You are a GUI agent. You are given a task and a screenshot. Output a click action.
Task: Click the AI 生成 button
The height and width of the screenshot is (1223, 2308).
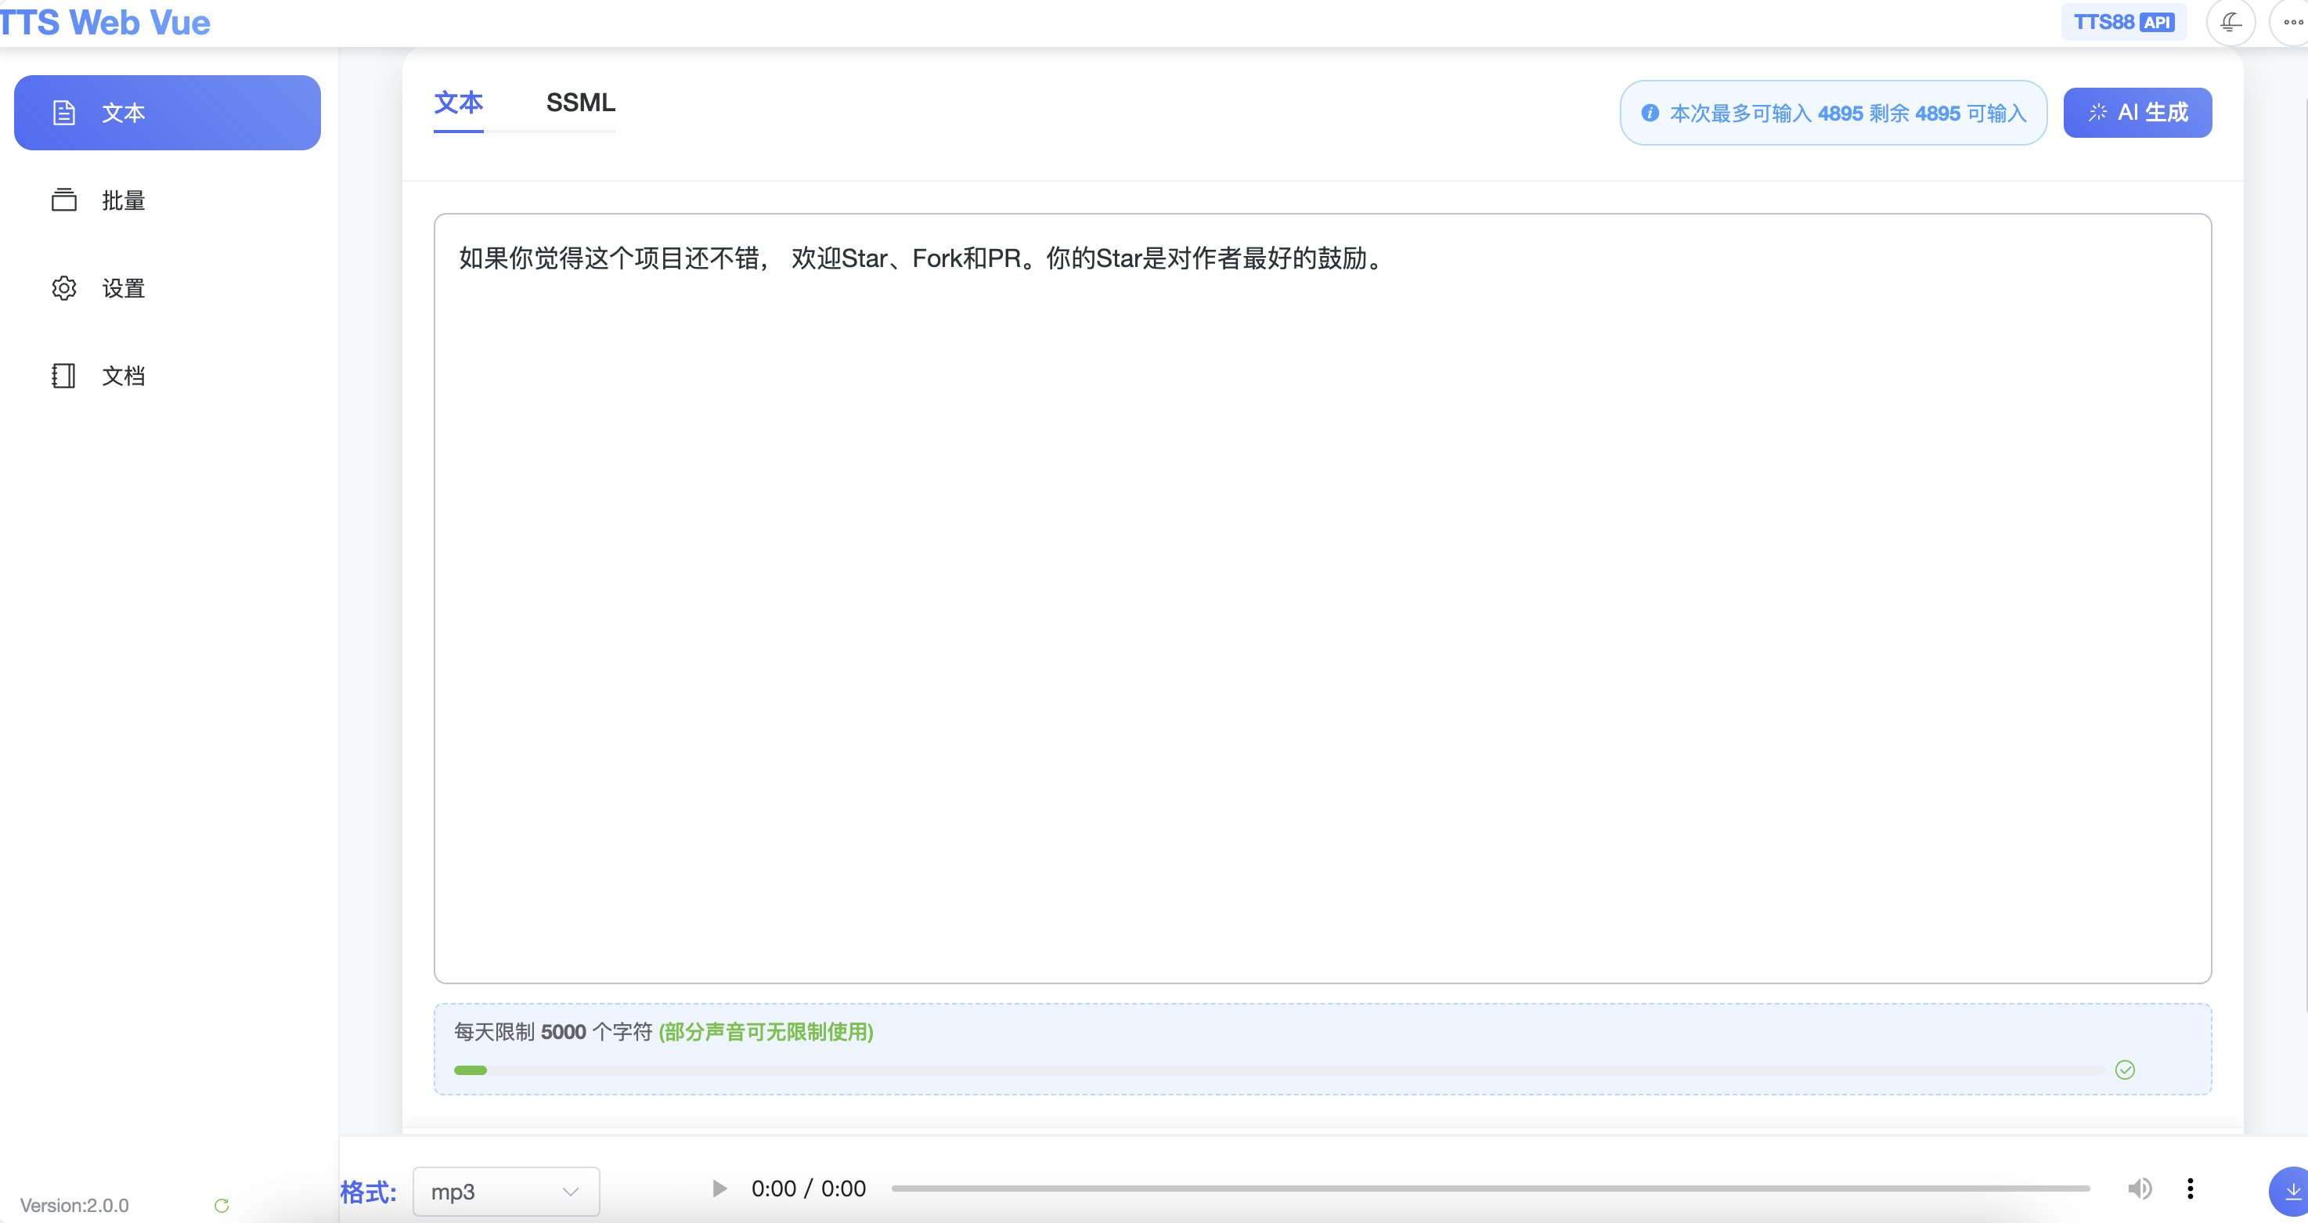[x=2137, y=113]
